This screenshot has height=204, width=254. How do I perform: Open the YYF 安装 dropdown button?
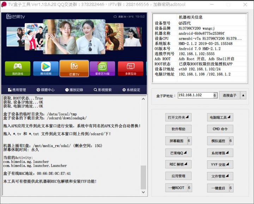(220, 164)
